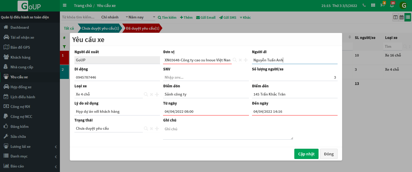Select the Chưa duyệt yêu cầu tab
412x172 pixels.
100,28
